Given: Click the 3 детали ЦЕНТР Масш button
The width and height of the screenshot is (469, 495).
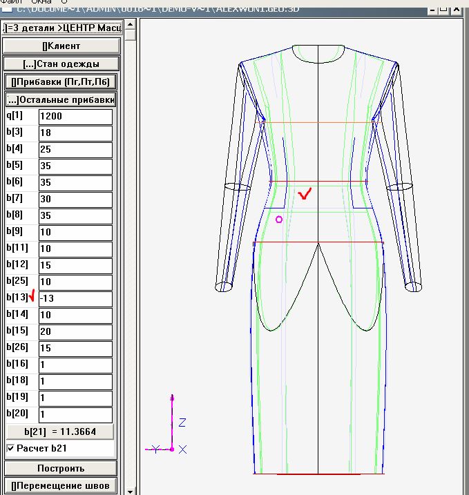Looking at the screenshot, I should tap(63, 28).
